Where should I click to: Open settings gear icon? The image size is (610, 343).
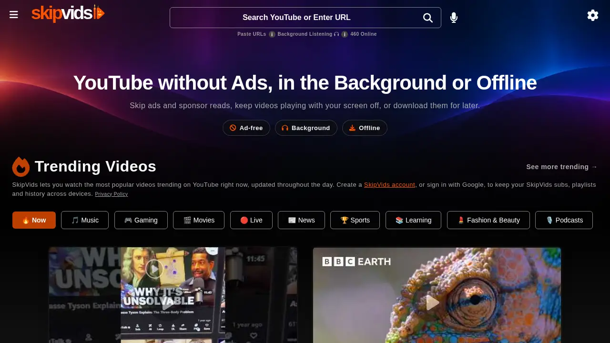593,15
